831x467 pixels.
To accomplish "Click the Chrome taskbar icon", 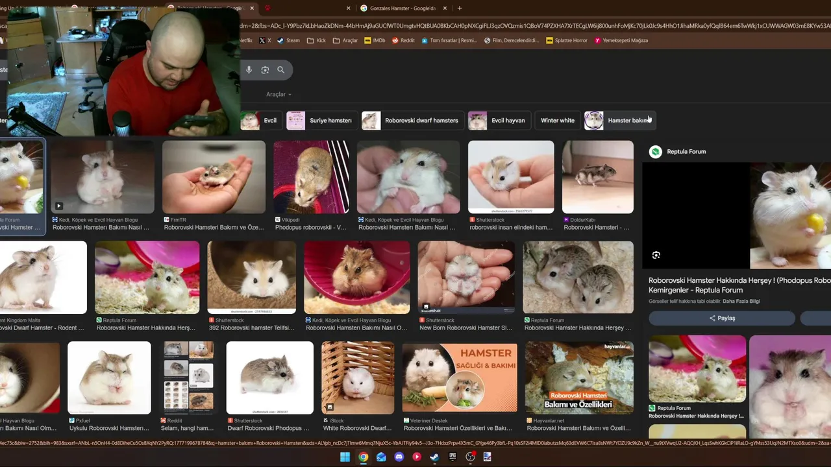I will (363, 457).
